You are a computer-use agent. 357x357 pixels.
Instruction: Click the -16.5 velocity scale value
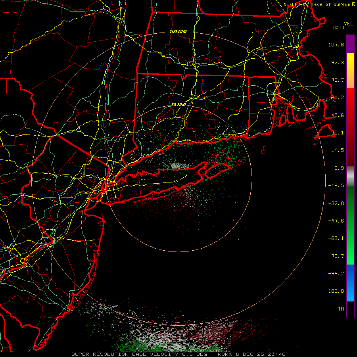[336, 186]
